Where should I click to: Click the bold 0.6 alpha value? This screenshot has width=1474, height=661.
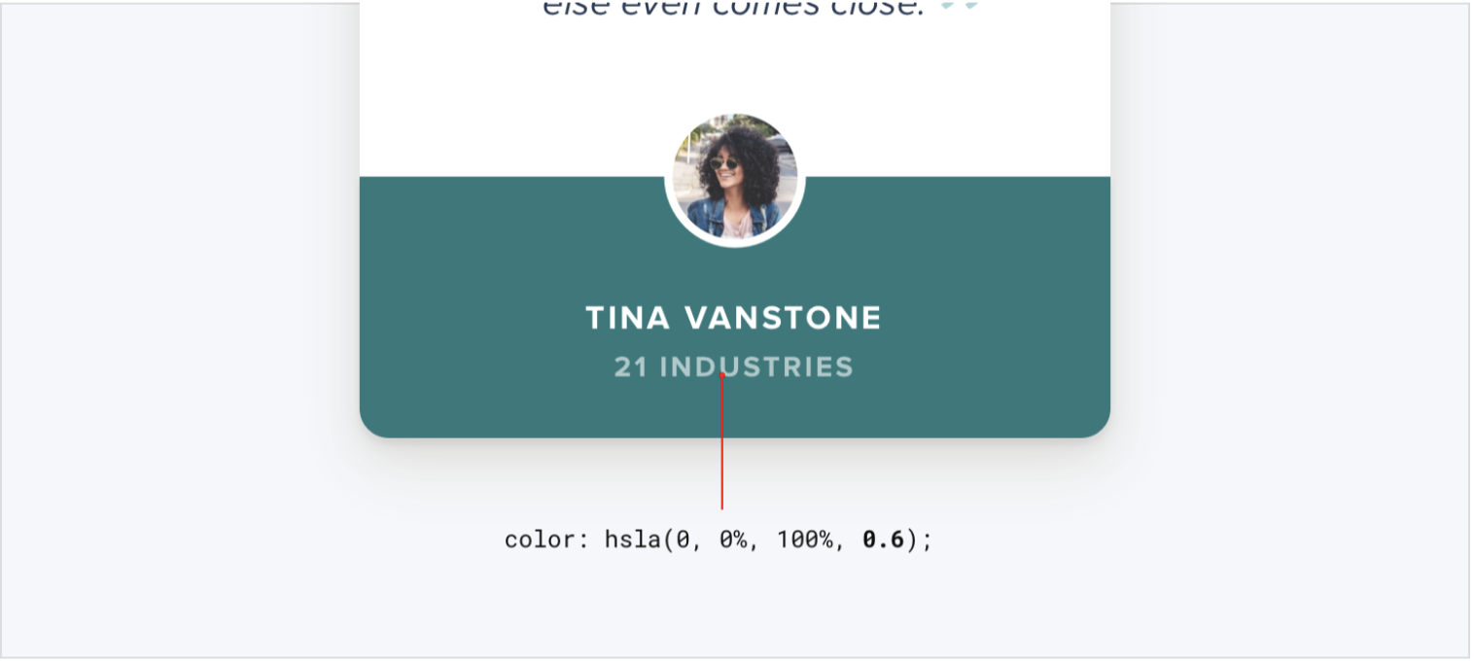[883, 539]
